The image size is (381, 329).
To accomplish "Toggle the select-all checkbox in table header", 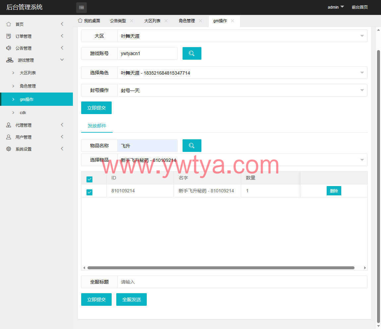I will coord(89,179).
